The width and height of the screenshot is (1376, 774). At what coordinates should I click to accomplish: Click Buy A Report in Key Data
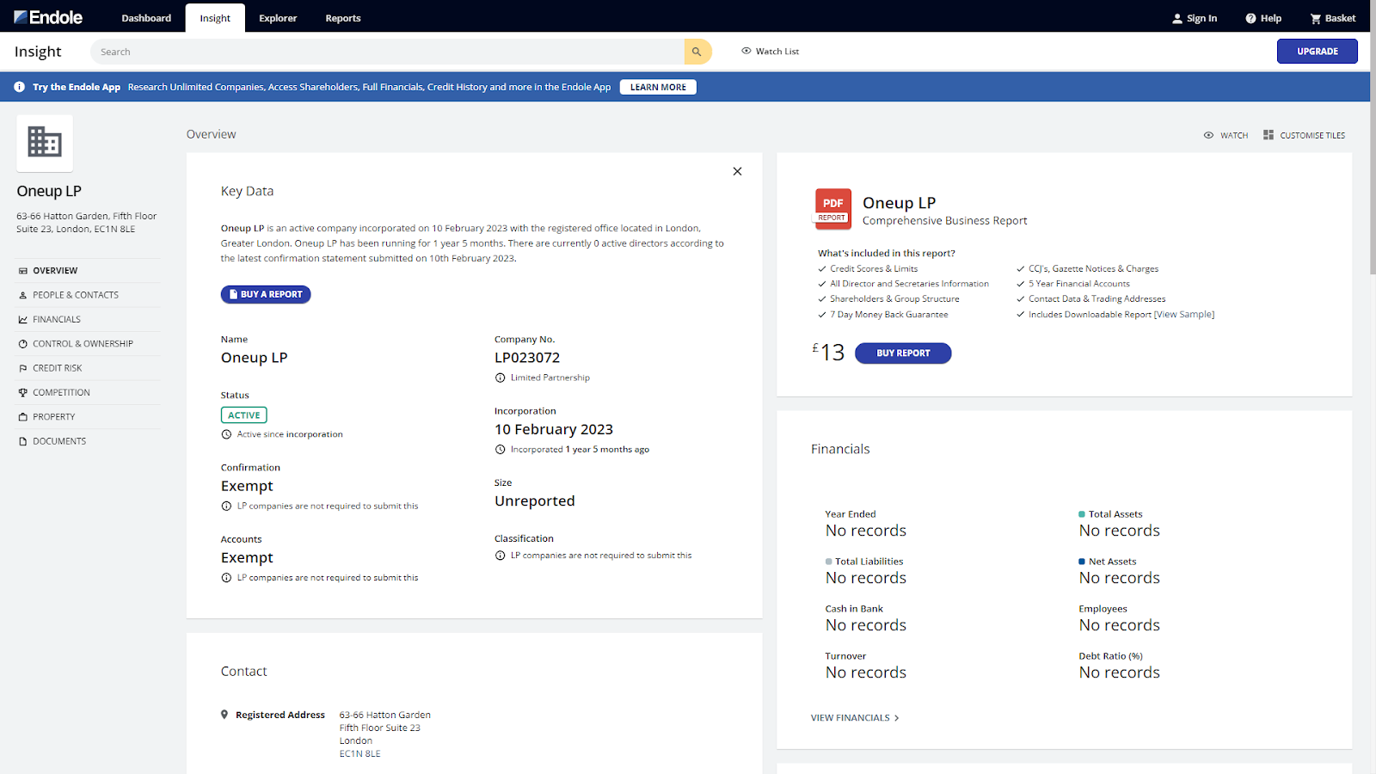[266, 294]
